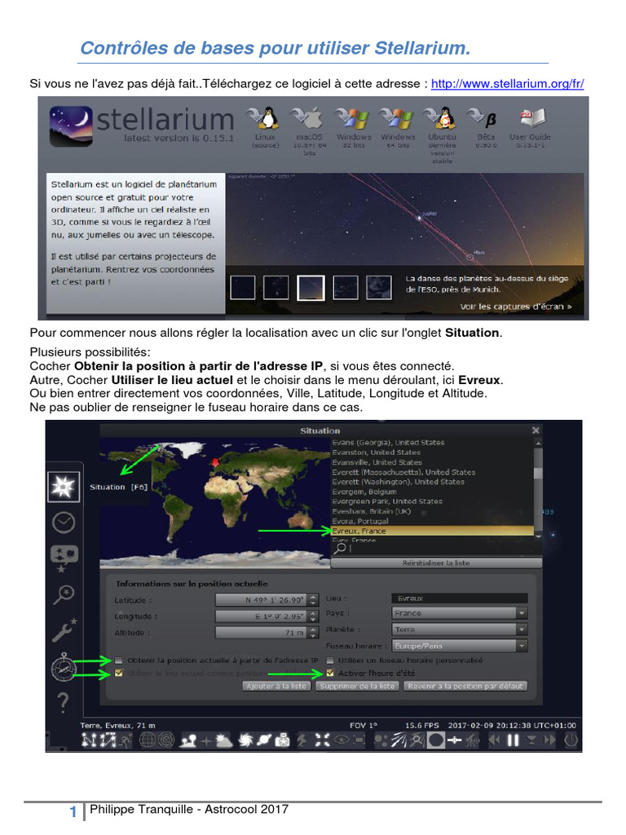Select Evora, Portugal in location list
Screen dimensions: 626x835
[x=359, y=521]
